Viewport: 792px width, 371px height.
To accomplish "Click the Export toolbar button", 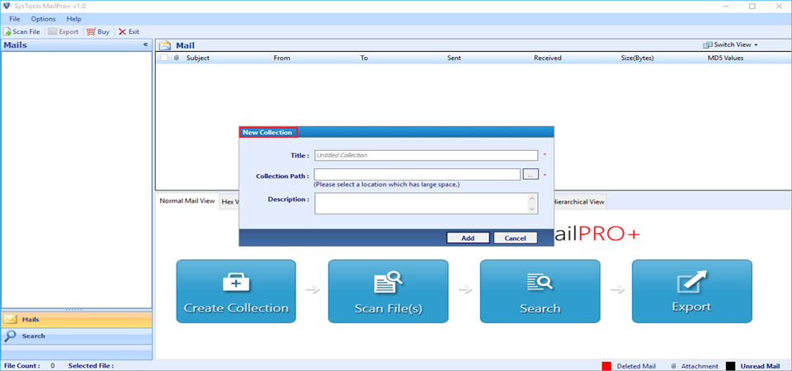I will coord(64,31).
